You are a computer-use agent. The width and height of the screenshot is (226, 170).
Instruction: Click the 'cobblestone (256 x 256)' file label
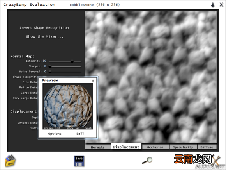(x=95, y=5)
